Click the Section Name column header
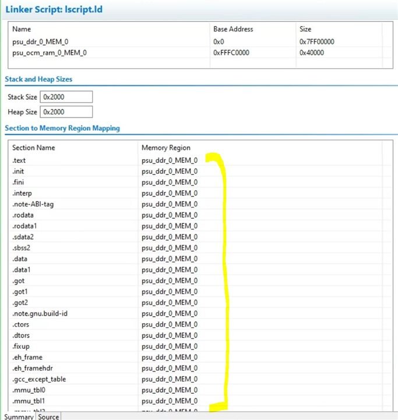This screenshot has width=398, height=420. pyautogui.click(x=34, y=148)
